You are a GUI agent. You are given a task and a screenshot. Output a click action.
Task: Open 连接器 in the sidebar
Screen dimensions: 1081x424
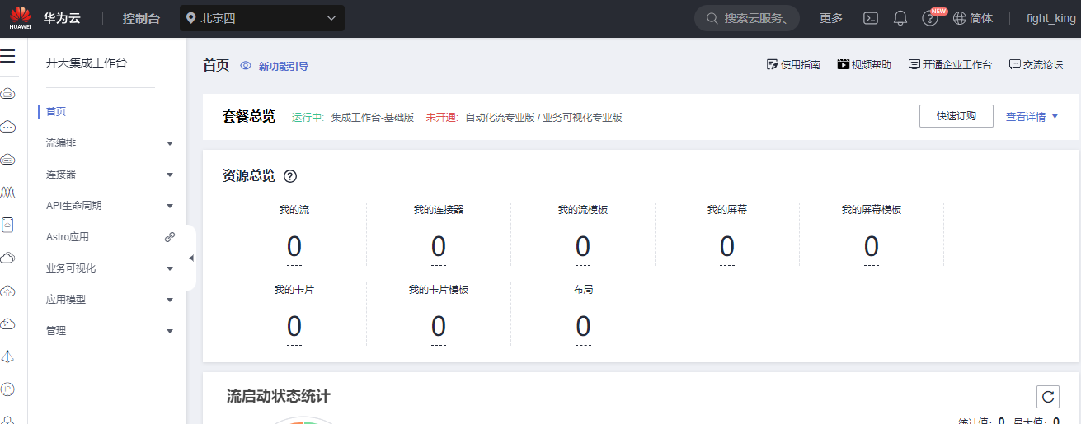coord(61,175)
